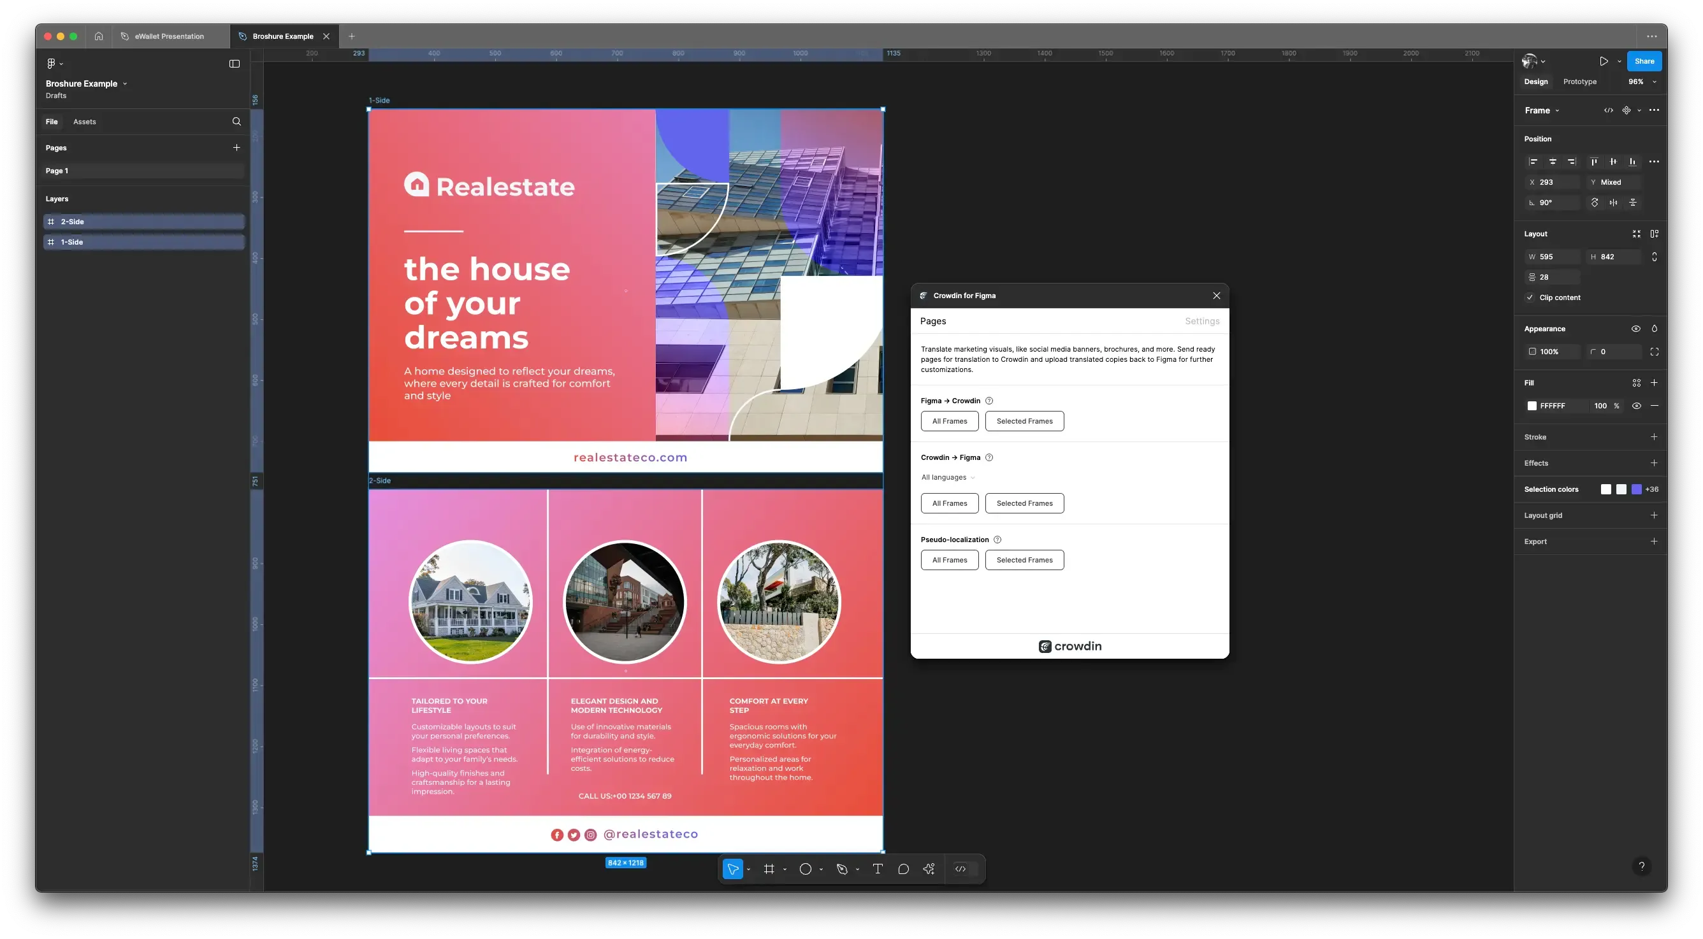The image size is (1703, 939).
Task: Select the Move/pointer tool
Action: [732, 868]
